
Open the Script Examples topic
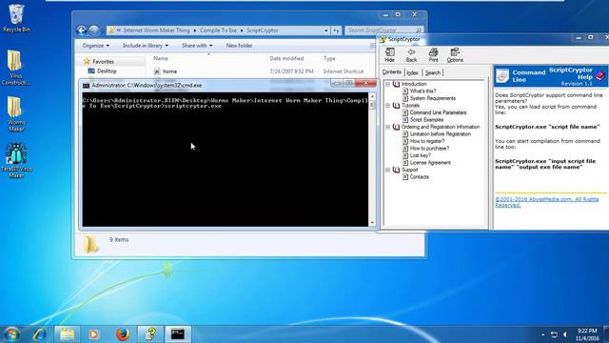426,120
